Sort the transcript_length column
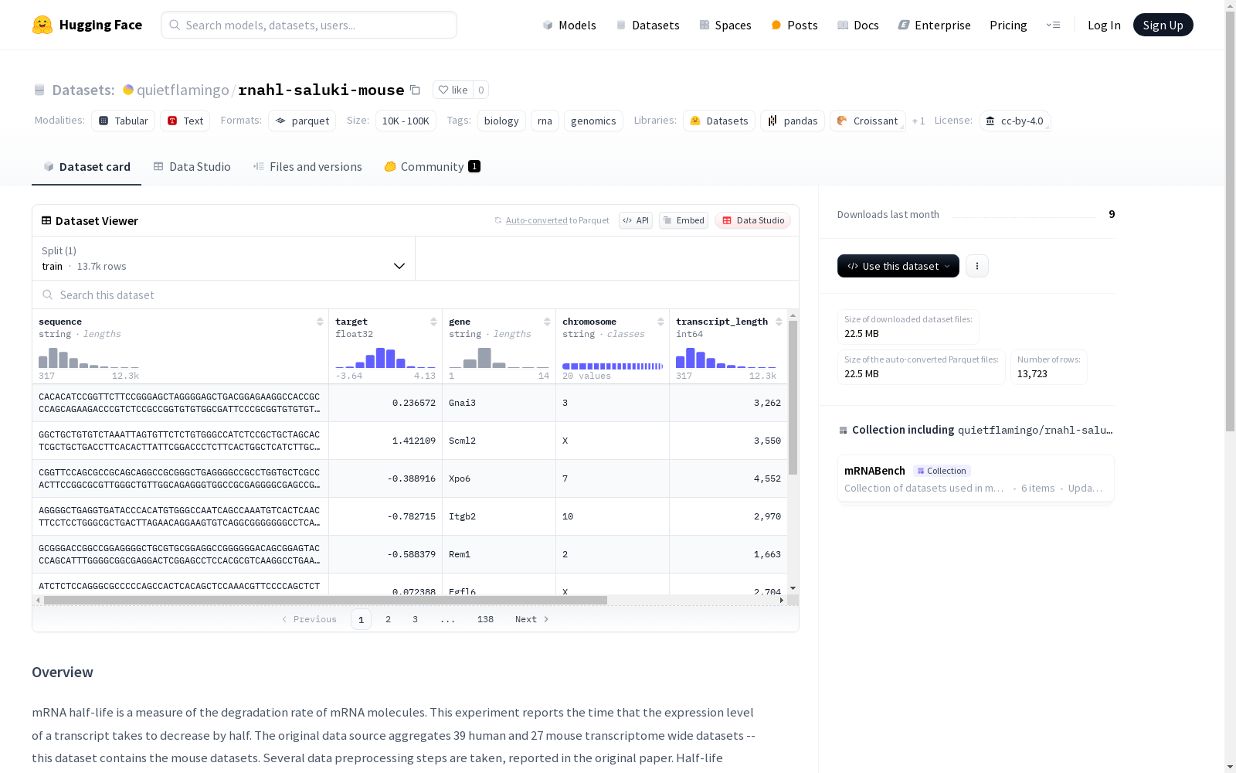Image resolution: width=1236 pixels, height=773 pixels. (779, 322)
